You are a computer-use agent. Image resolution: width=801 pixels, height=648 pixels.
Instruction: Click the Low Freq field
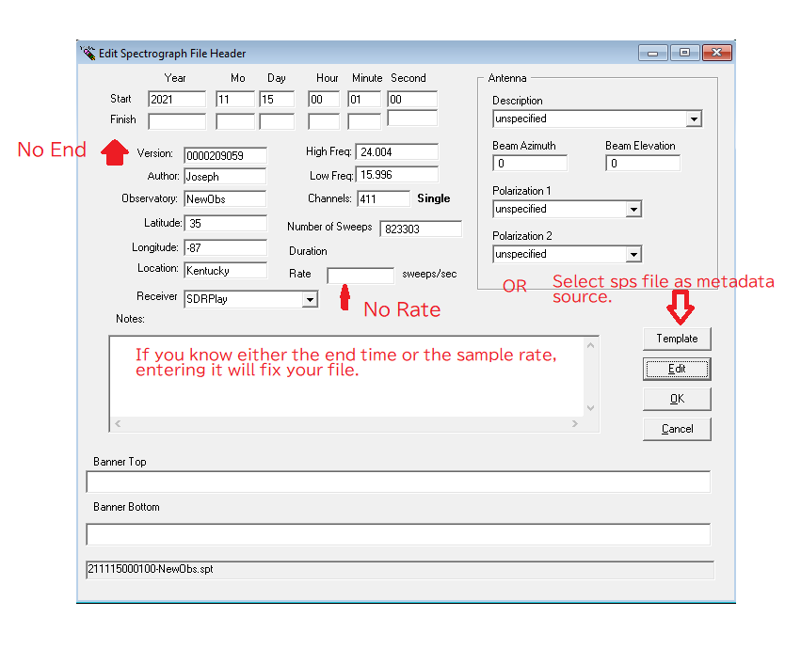pyautogui.click(x=397, y=174)
